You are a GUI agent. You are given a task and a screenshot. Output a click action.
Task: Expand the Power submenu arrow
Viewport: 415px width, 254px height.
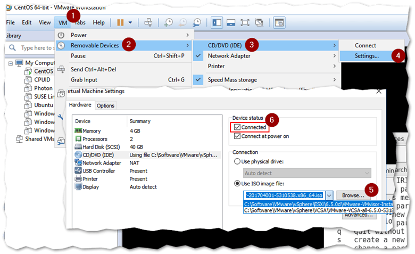(x=187, y=35)
